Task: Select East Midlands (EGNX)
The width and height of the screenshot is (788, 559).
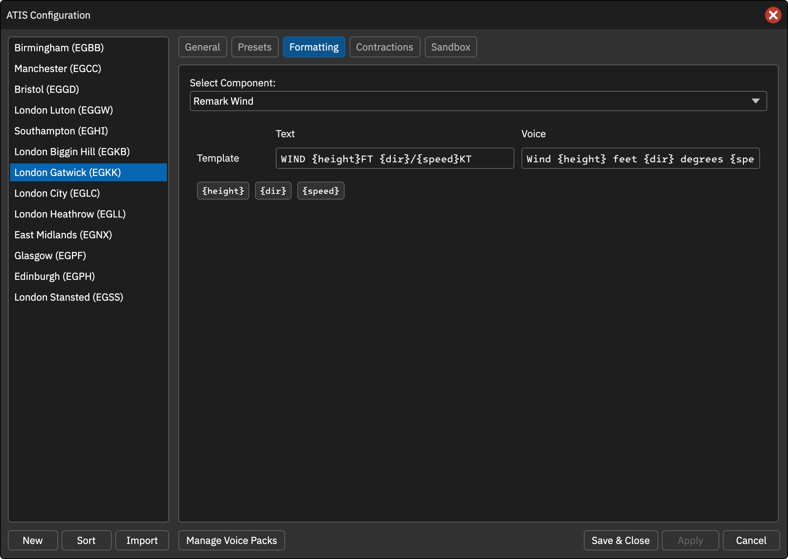Action: click(x=88, y=235)
